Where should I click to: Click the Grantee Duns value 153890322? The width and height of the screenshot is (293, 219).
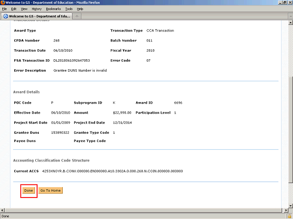point(60,133)
